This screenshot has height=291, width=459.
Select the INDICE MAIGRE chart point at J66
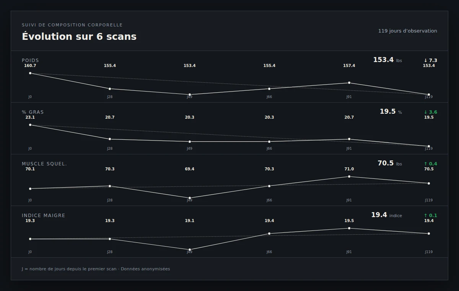pos(269,234)
